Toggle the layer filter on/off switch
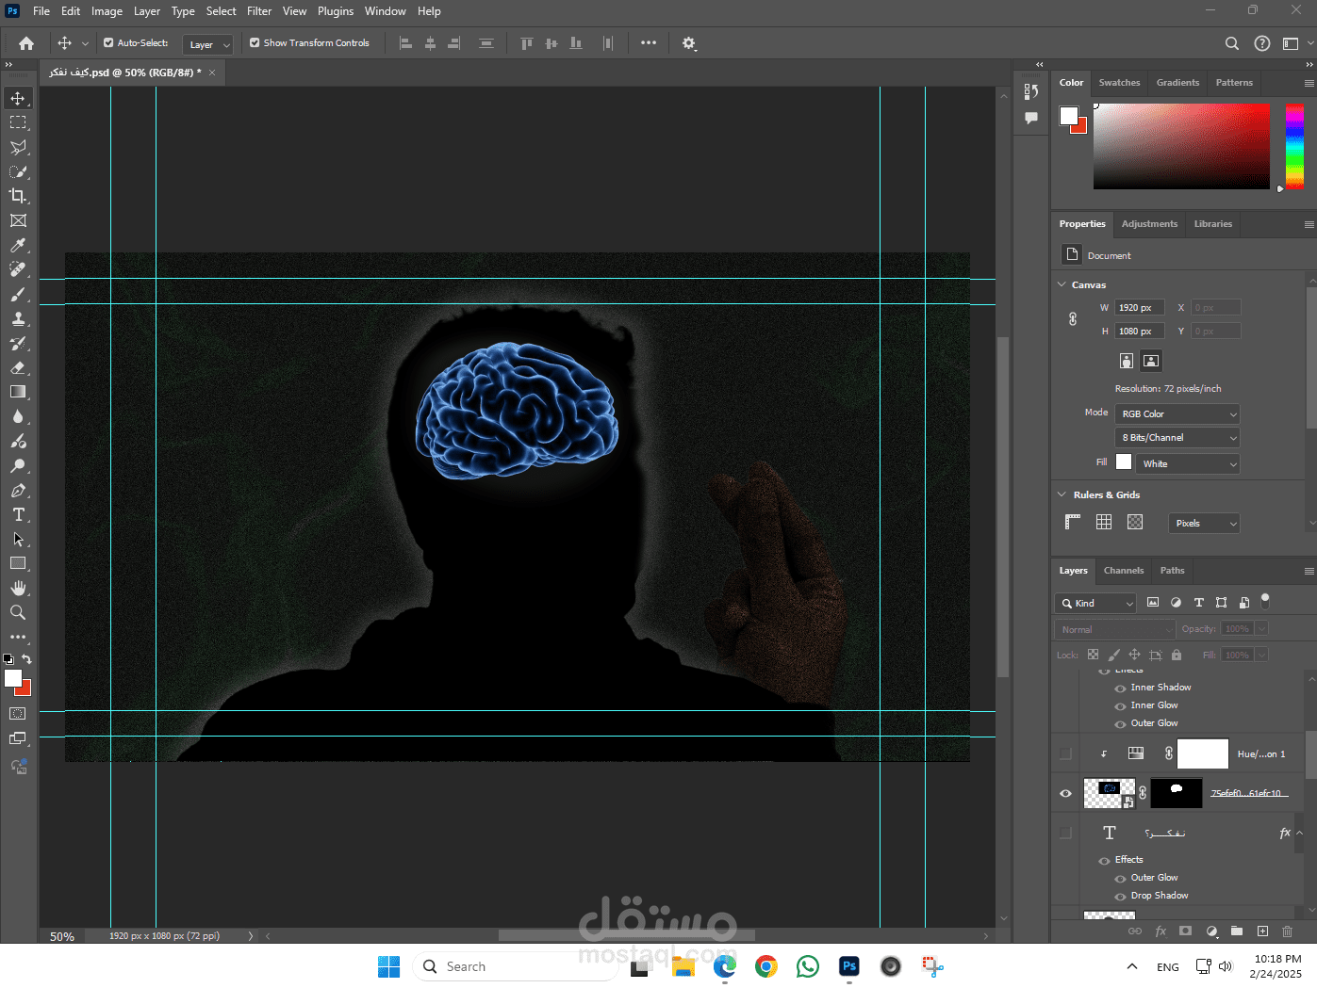The width and height of the screenshot is (1317, 988). [1265, 601]
